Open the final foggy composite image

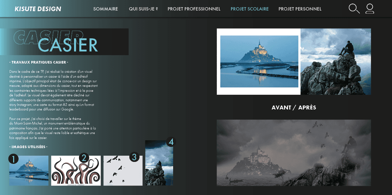[294, 153]
